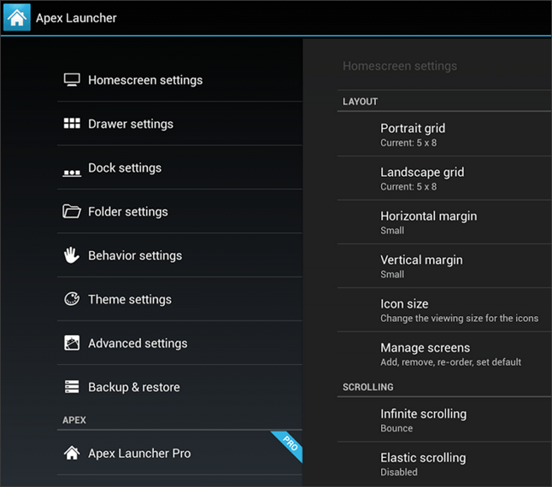Open Theme settings
This screenshot has width=552, height=487.
tap(179, 299)
